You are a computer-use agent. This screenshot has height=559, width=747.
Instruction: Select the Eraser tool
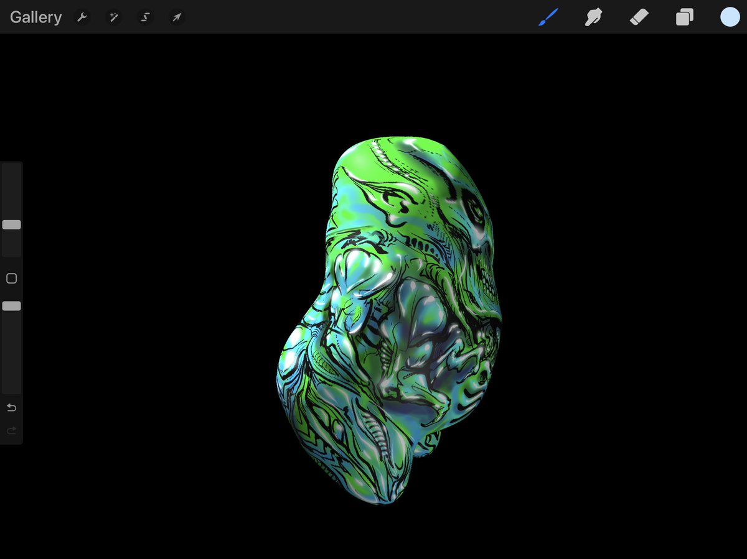pos(639,17)
